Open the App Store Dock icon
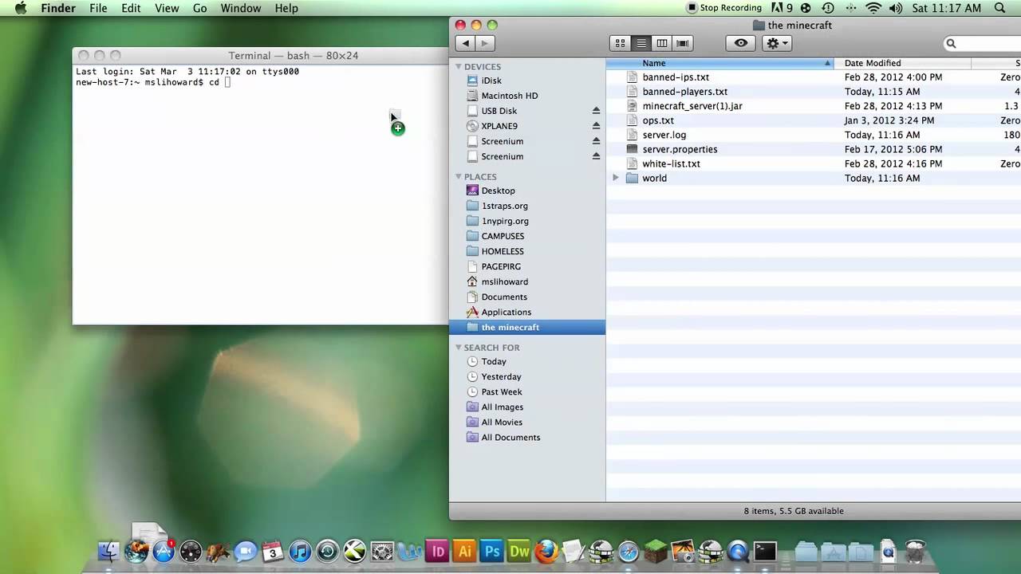The height and width of the screenshot is (574, 1021). pyautogui.click(x=164, y=551)
